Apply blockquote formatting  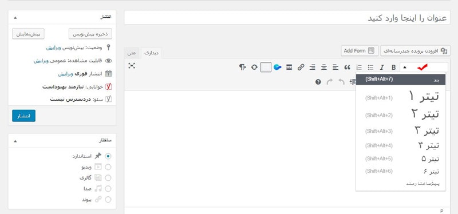(x=347, y=68)
